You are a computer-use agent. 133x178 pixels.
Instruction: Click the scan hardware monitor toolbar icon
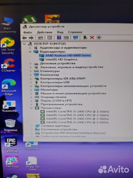coord(76,38)
